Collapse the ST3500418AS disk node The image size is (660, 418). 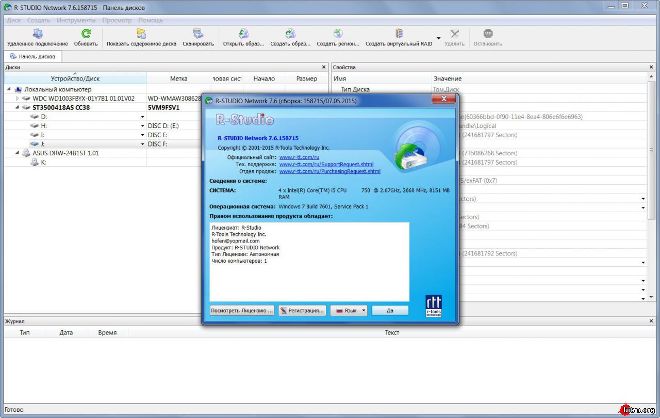pyautogui.click(x=18, y=108)
